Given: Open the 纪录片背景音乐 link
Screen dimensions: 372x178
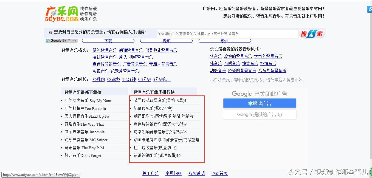Looking at the screenshot, I should (x=125, y=71).
